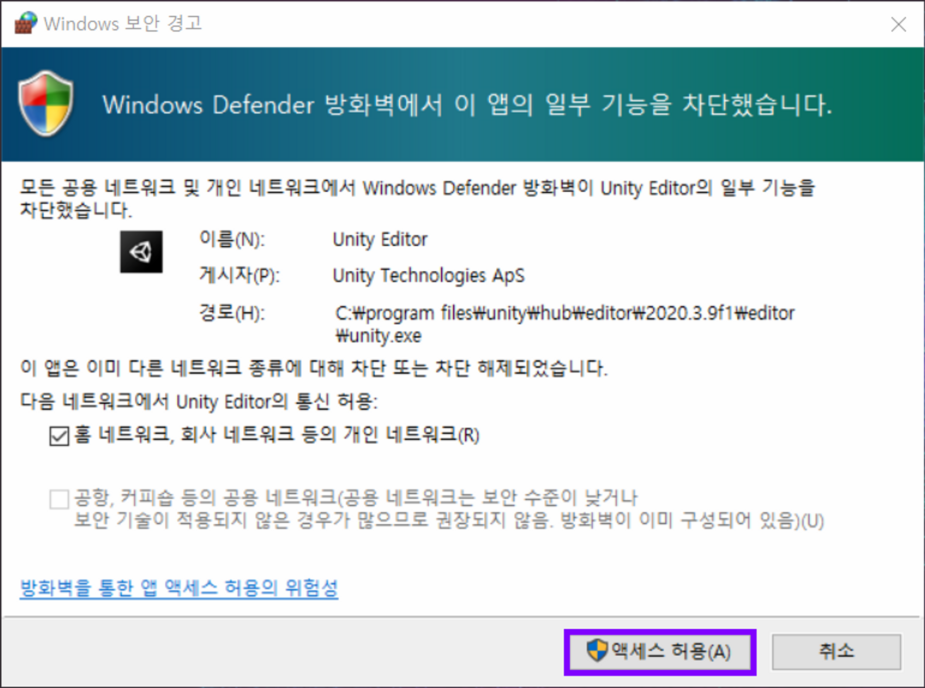Click the 경로(H): label
Image resolution: width=925 pixels, height=688 pixels.
tap(232, 313)
